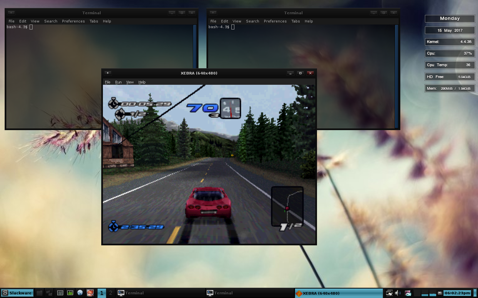The height and width of the screenshot is (298, 478).
Task: Click right Terminal vertical scrollbar
Action: (x=397, y=76)
